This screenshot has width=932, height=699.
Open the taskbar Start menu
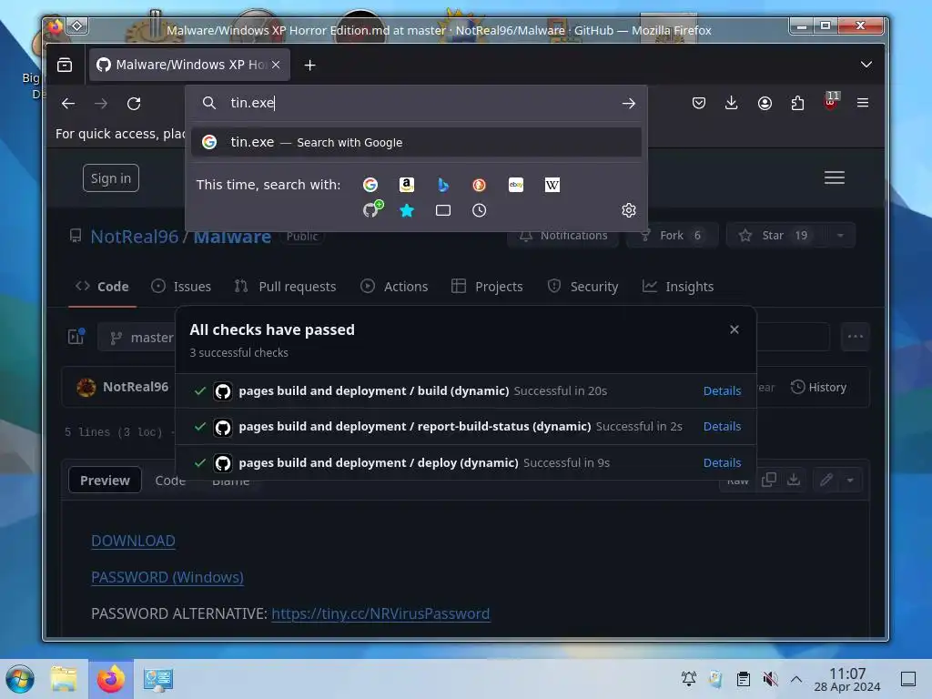pyautogui.click(x=20, y=679)
